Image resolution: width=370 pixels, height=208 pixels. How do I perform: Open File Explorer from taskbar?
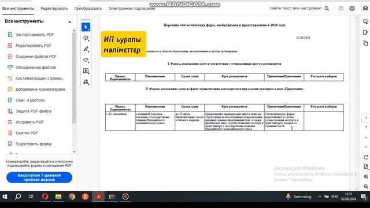(x=58, y=196)
